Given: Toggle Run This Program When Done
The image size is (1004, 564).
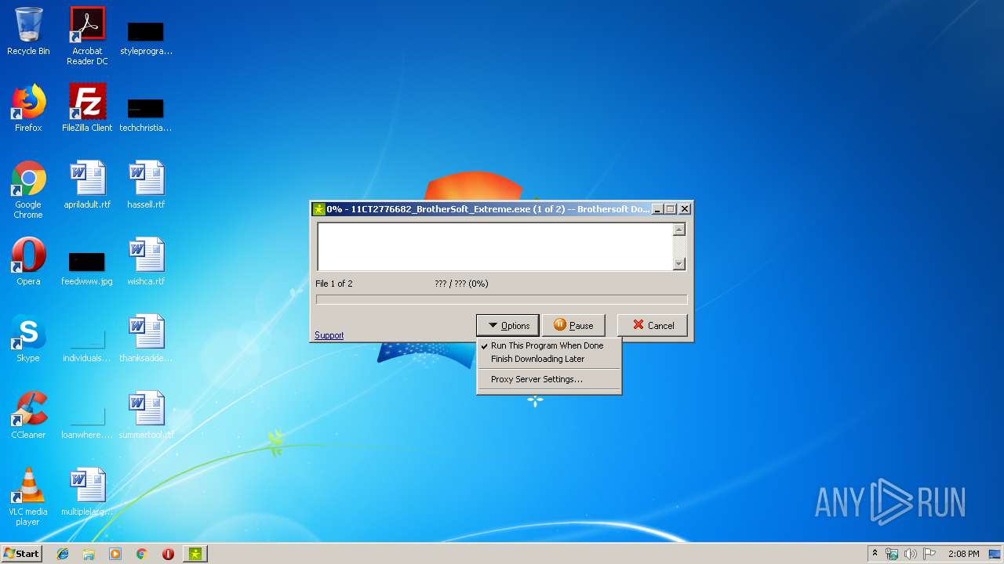Looking at the screenshot, I should [549, 345].
